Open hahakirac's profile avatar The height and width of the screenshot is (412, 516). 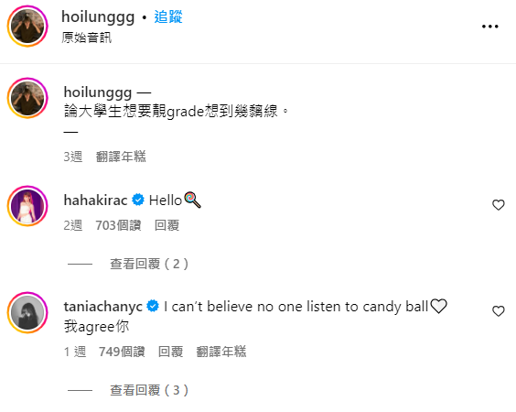[27, 206]
